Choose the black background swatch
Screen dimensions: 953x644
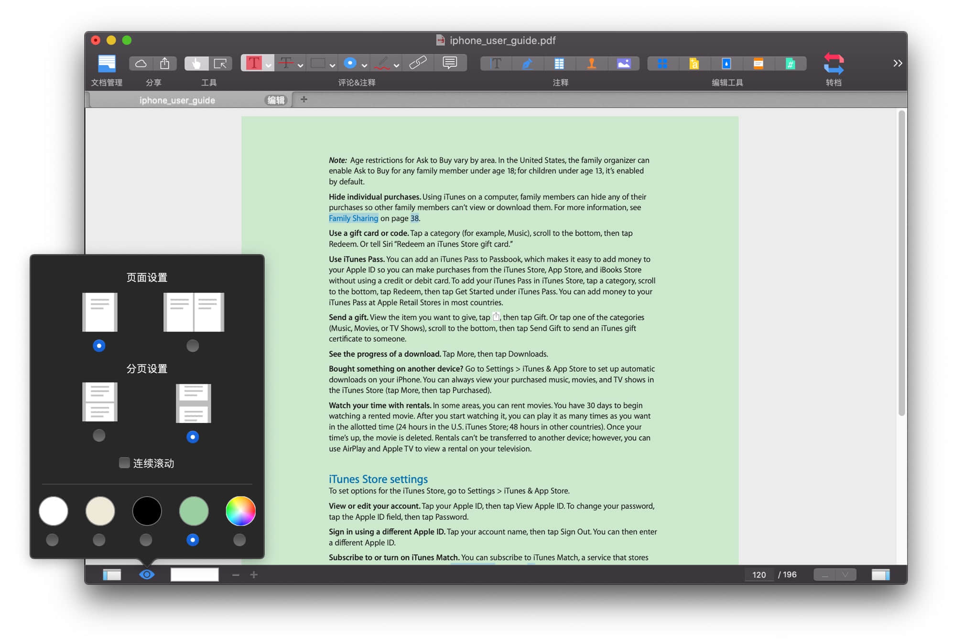(147, 511)
